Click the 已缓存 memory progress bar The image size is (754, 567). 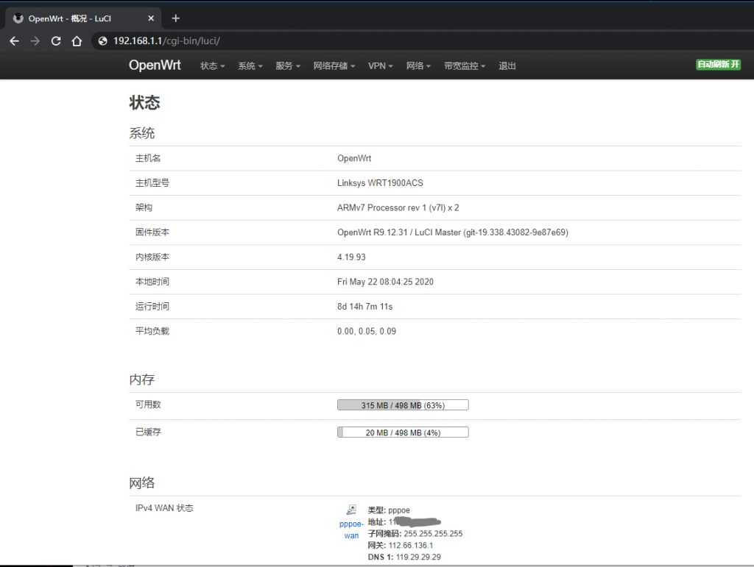[x=403, y=432]
